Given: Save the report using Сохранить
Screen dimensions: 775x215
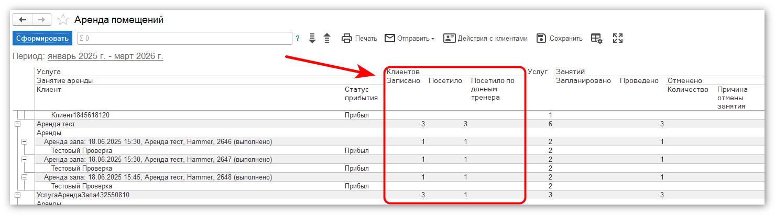Looking at the screenshot, I should [x=559, y=38].
